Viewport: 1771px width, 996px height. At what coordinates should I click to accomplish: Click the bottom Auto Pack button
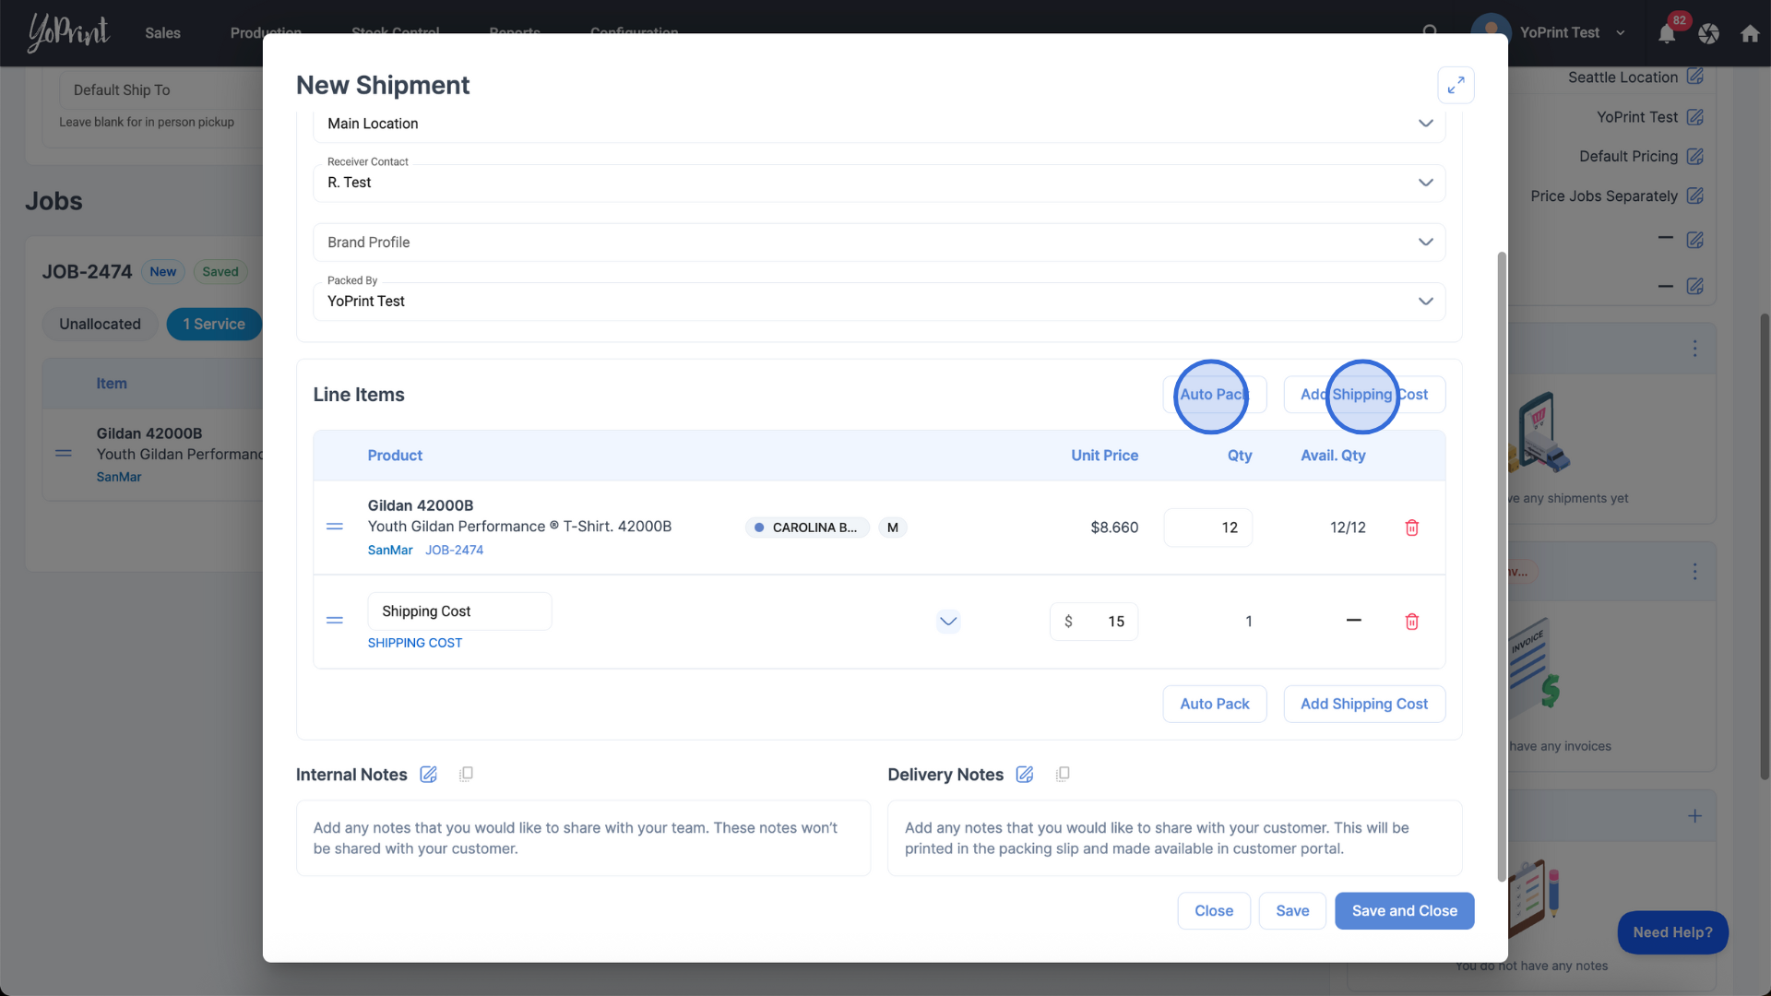pos(1214,704)
